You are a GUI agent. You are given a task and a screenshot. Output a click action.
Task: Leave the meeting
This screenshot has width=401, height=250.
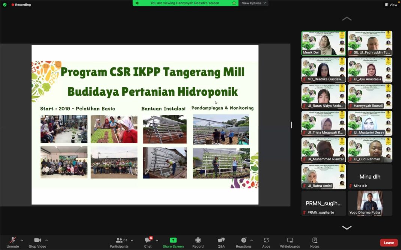click(x=389, y=243)
